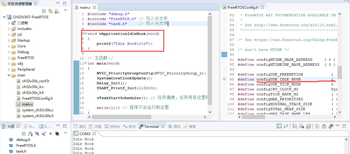Click configUSE_PREEMPTION define line

pyautogui.click(x=286, y=74)
